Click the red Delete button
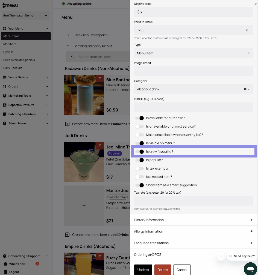Viewport: 258px width, 275px height. click(163, 270)
